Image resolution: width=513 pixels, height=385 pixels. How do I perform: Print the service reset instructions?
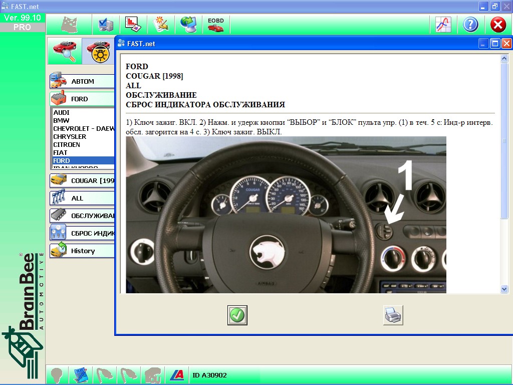click(x=393, y=315)
